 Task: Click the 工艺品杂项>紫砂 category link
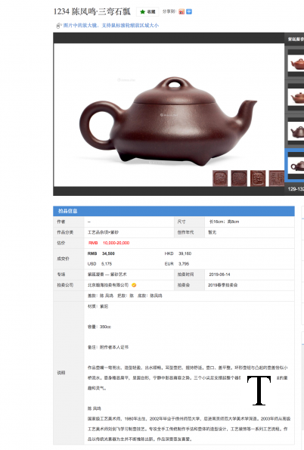pos(103,232)
